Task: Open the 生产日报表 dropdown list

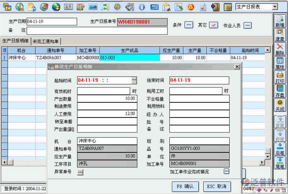Action: (274, 7)
